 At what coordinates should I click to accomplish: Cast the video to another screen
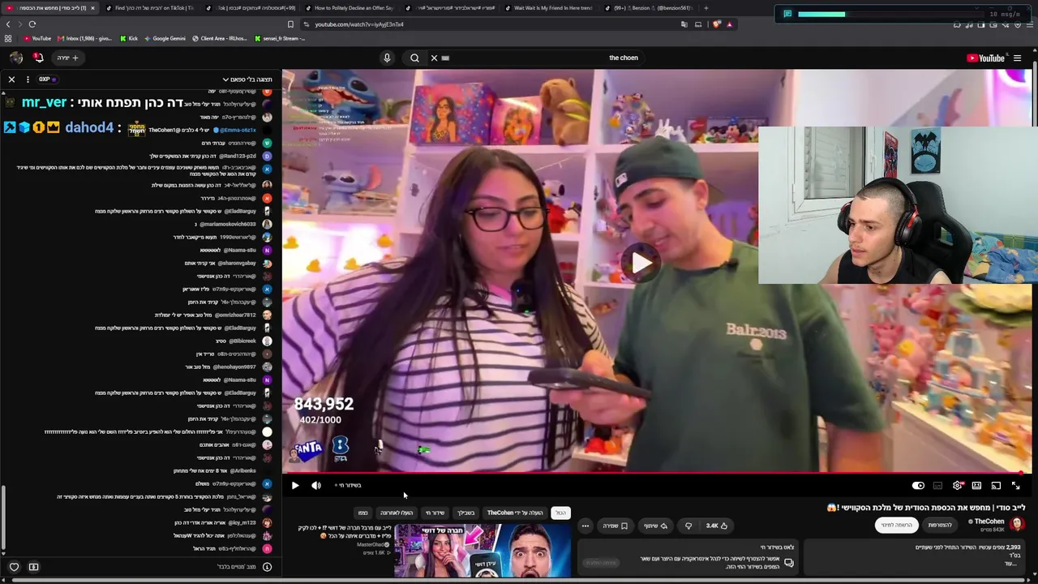[x=996, y=485]
